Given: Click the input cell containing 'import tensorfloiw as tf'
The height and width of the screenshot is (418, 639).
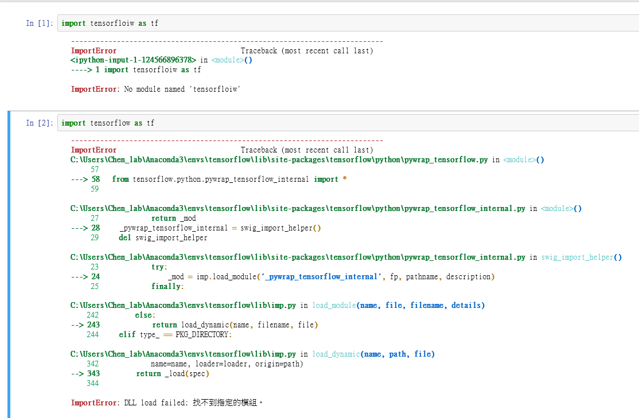Looking at the screenshot, I should (348, 23).
